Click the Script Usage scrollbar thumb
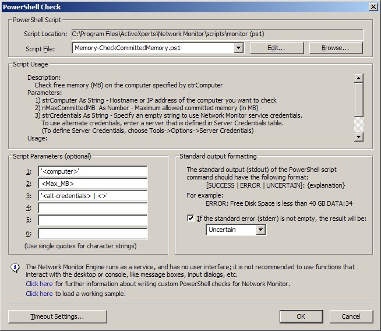This screenshot has height=331, width=381. coord(359,100)
